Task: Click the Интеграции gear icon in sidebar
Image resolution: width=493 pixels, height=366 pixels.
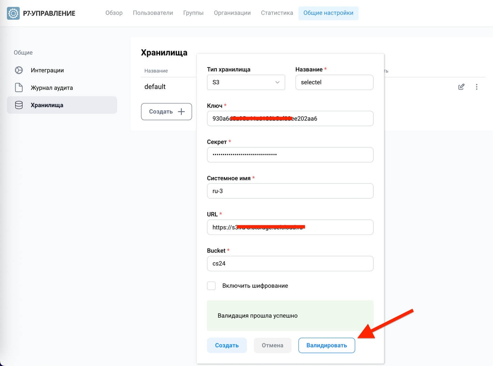Action: pyautogui.click(x=19, y=70)
